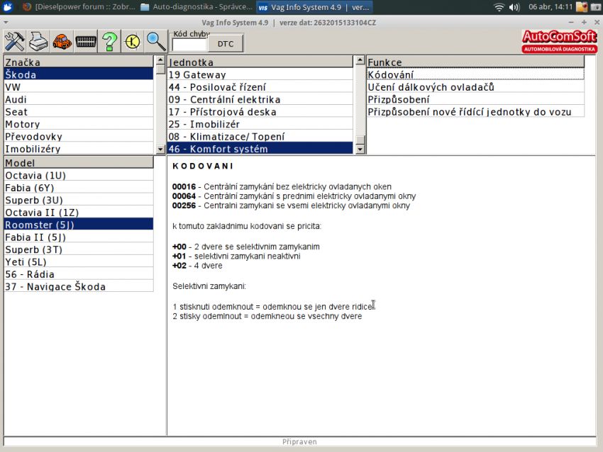Image resolution: width=603 pixels, height=452 pixels.
Task: Click the Model column header
Action: [x=79, y=162]
